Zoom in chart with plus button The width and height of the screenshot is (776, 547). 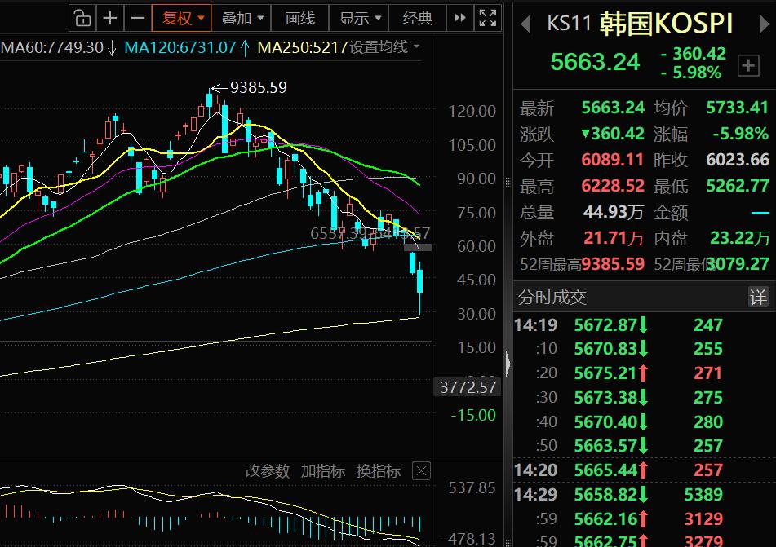pyautogui.click(x=110, y=18)
